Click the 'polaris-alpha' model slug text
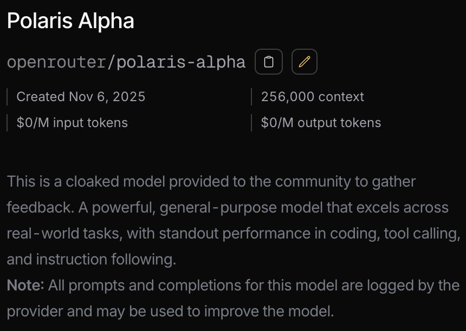 [181, 62]
